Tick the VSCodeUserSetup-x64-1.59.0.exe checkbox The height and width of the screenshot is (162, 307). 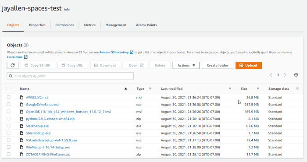(9, 140)
